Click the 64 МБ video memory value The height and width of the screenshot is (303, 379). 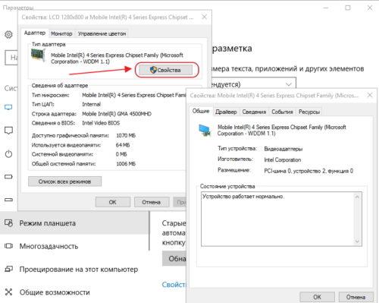coord(123,145)
